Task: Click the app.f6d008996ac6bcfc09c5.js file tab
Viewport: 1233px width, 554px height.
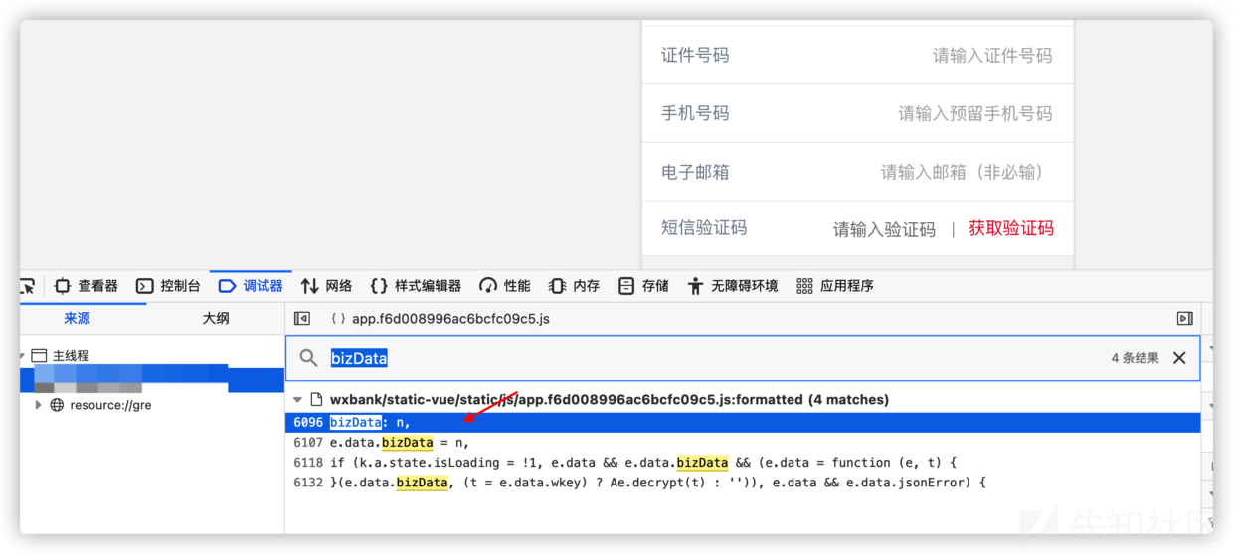Action: pyautogui.click(x=440, y=319)
